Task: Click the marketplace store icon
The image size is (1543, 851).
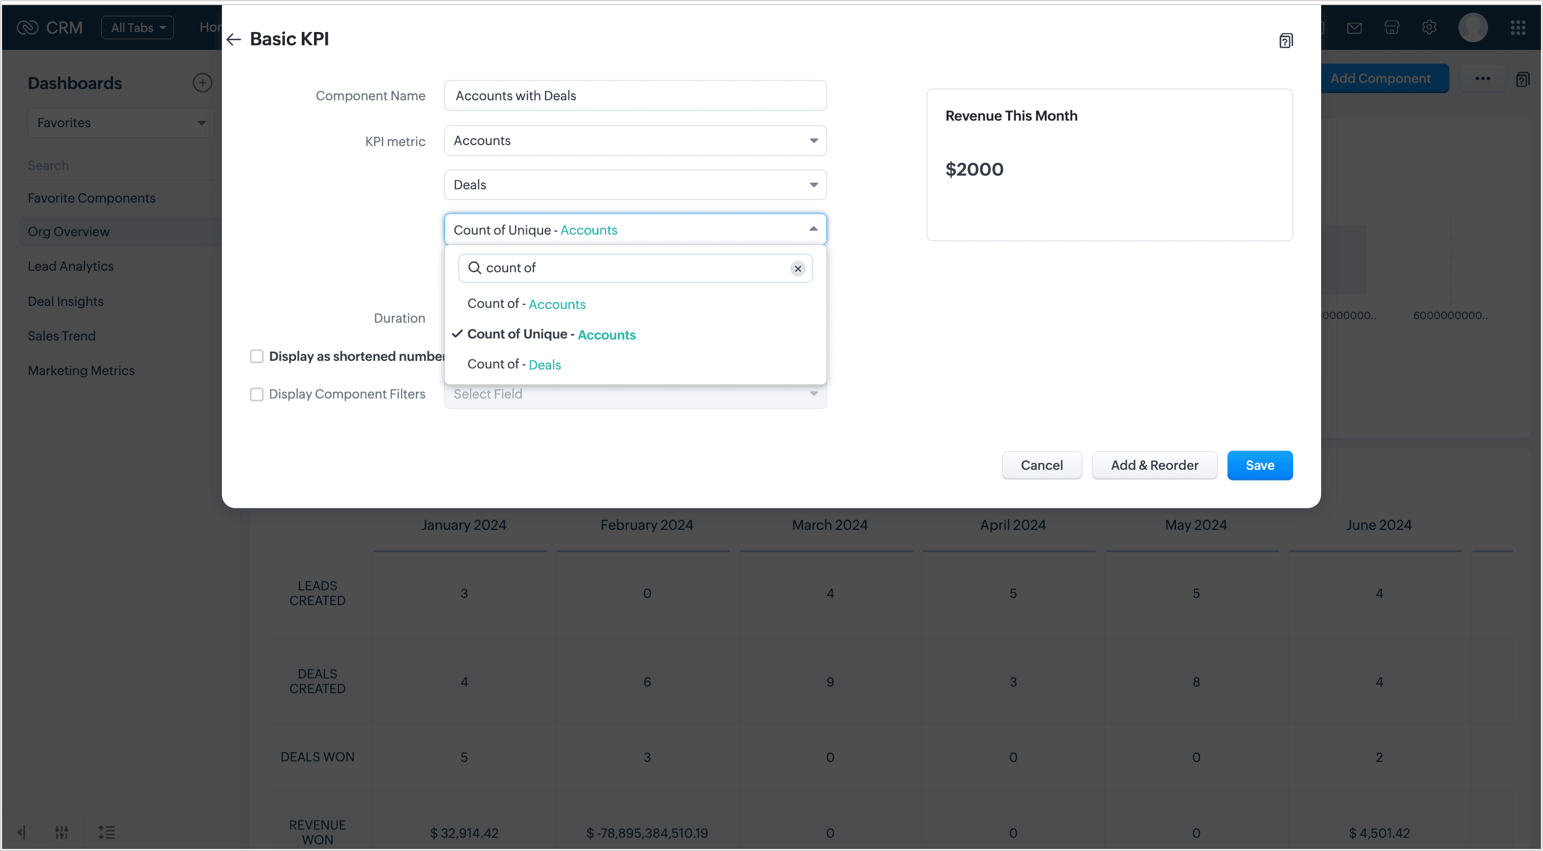Action: click(x=1391, y=27)
